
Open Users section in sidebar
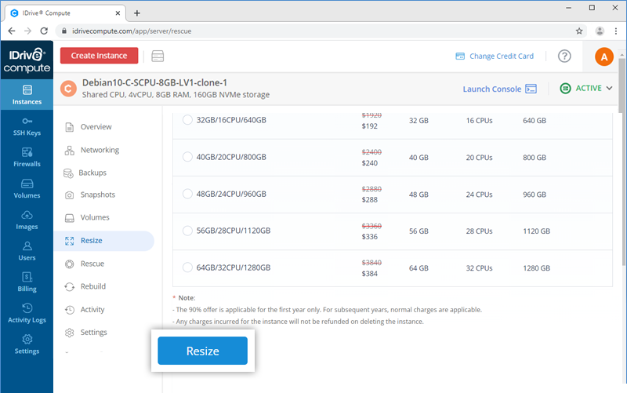pyautogui.click(x=27, y=251)
